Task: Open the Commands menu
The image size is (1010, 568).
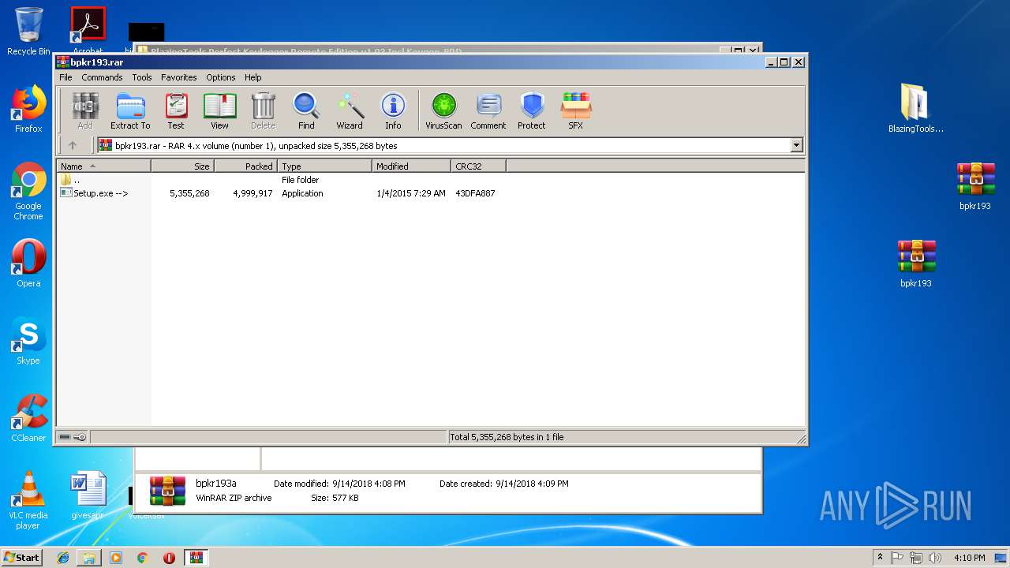Action: (x=102, y=77)
